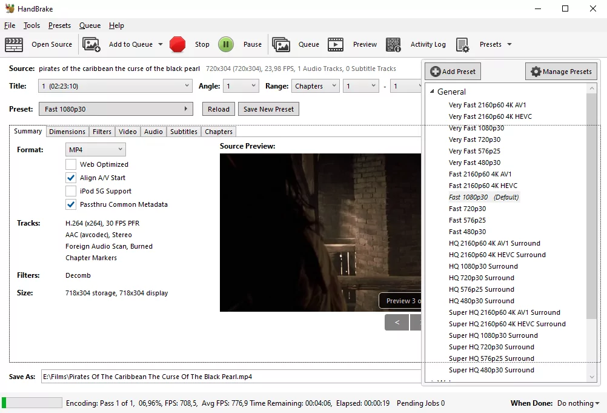This screenshot has height=413, width=607.
Task: Open the Format MP4 dropdown
Action: pos(96,150)
